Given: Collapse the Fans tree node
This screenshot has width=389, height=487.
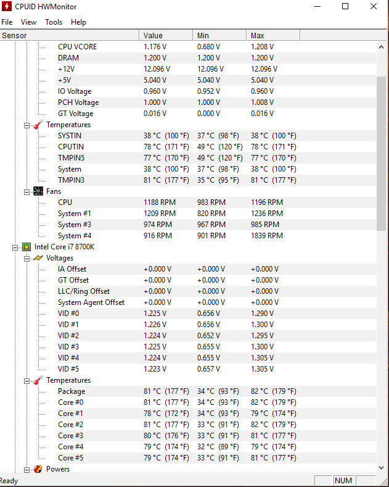Looking at the screenshot, I should coord(27,191).
